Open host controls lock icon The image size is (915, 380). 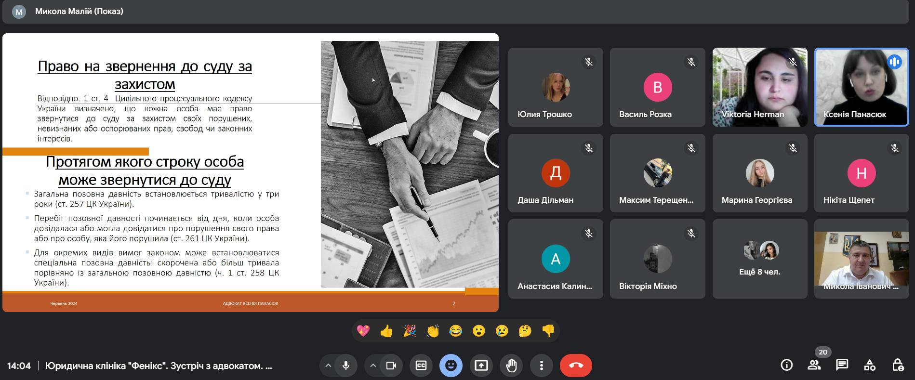pyautogui.click(x=898, y=365)
